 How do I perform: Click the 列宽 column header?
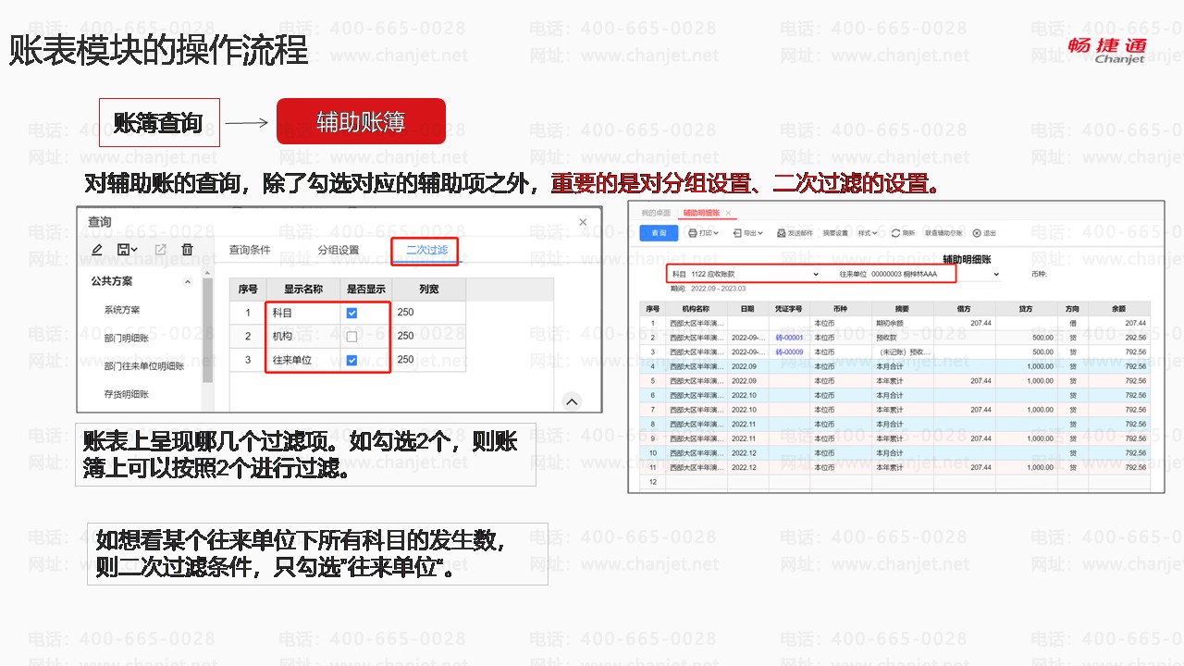[x=429, y=290]
